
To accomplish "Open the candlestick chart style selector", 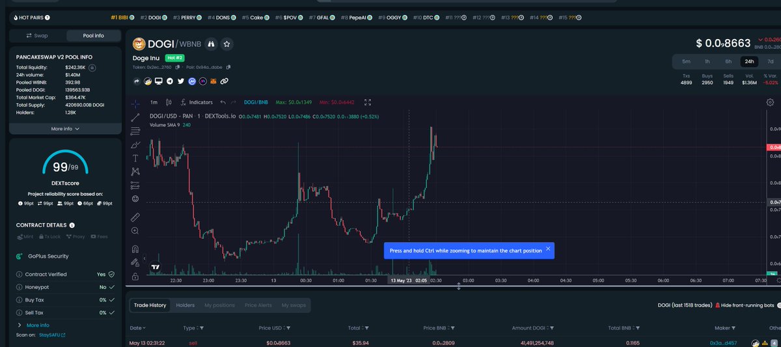I will click(x=169, y=102).
